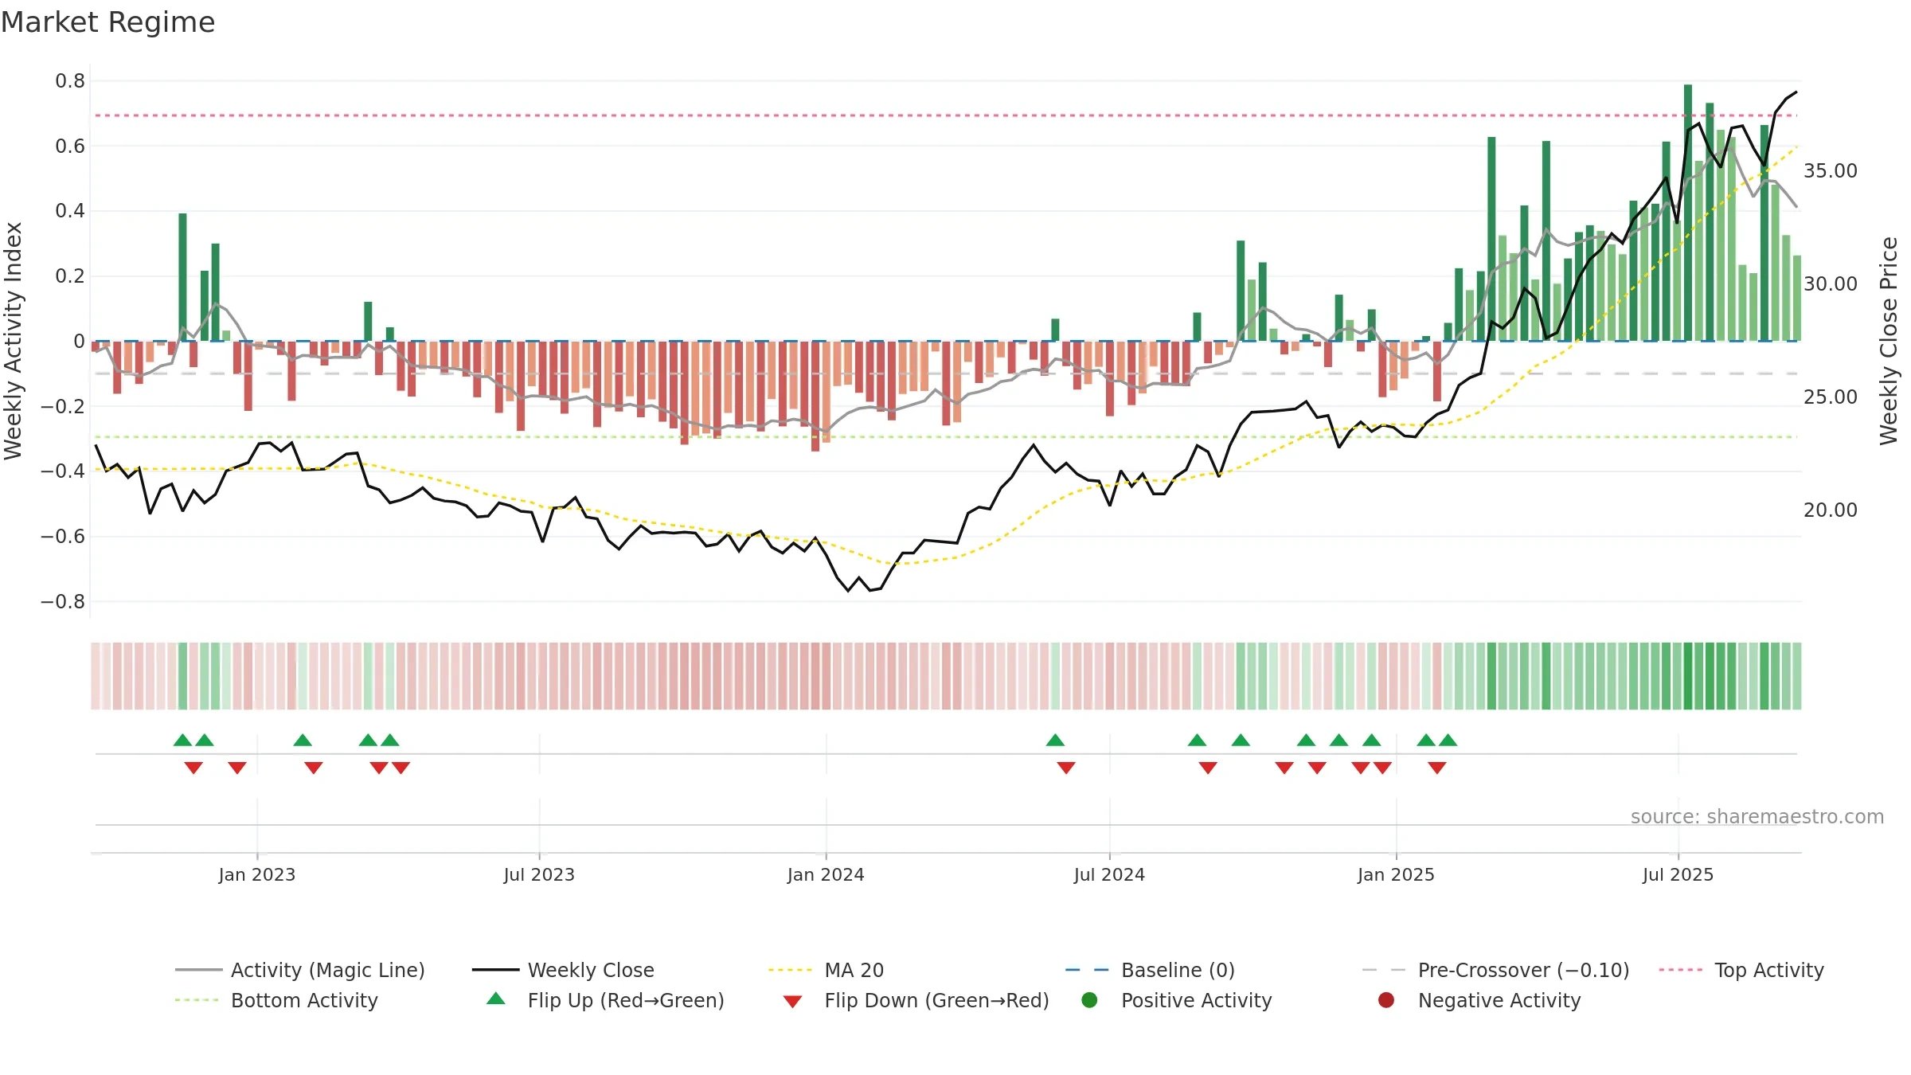The width and height of the screenshot is (1911, 1075).
Task: Click the Top Activity pink dotted legend swatch
Action: pos(1680,970)
